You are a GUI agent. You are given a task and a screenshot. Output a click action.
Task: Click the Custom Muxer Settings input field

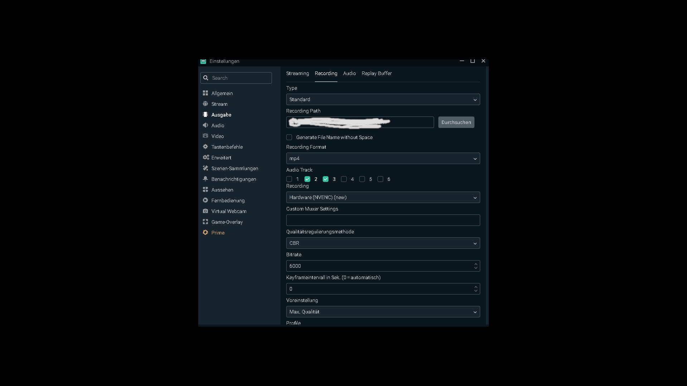click(x=383, y=220)
